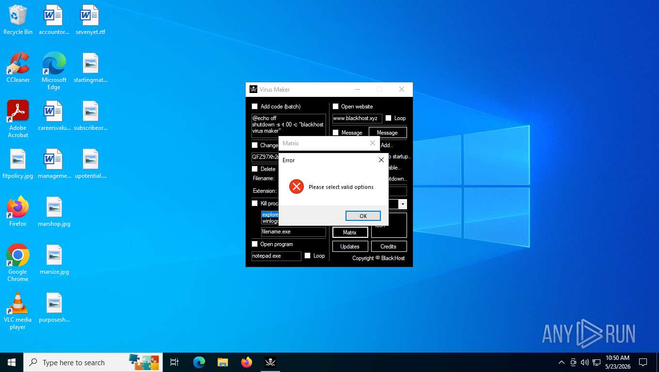This screenshot has width=659, height=372.
Task: Select the winlogo entry in process list
Action: [270, 221]
